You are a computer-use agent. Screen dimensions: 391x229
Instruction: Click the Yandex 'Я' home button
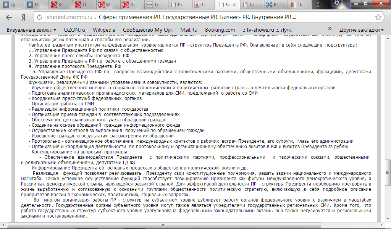coord(23,18)
